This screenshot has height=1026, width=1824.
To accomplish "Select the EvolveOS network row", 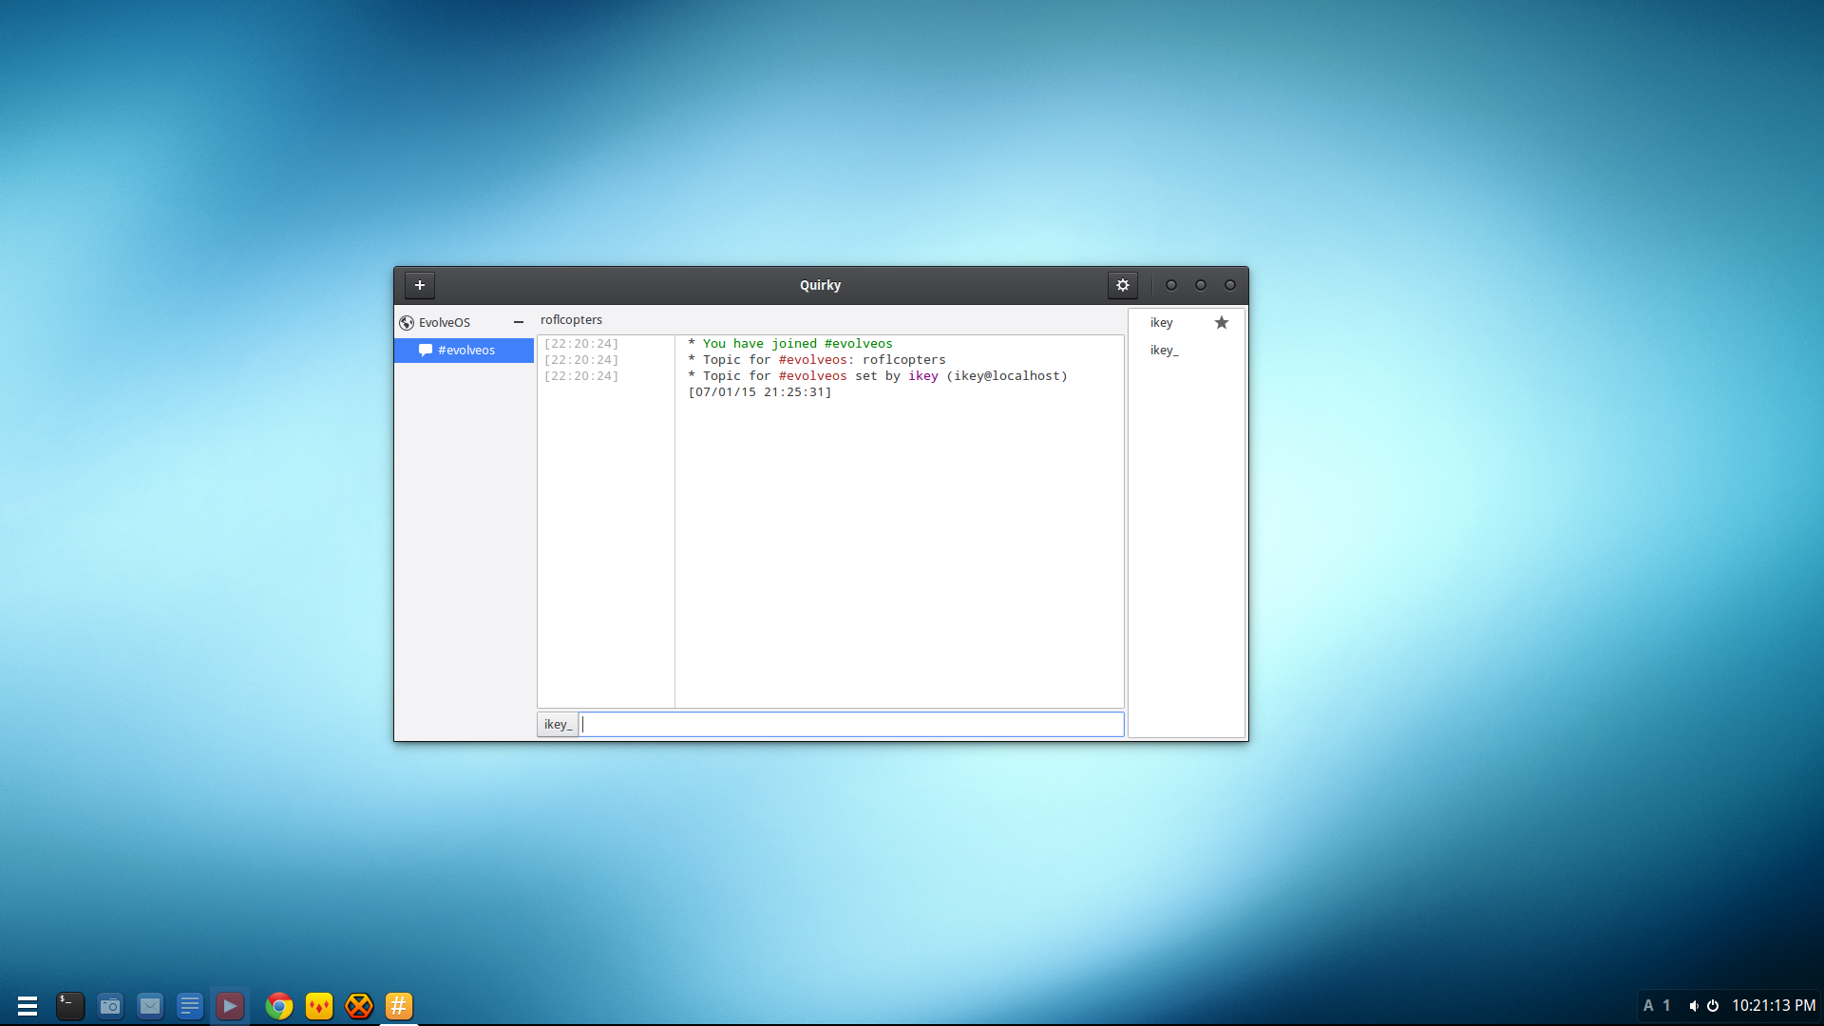I will click(x=464, y=322).
